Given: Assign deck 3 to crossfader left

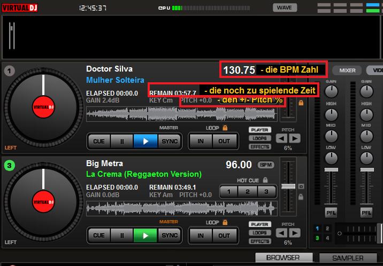Looking at the screenshot, I should (317, 238).
